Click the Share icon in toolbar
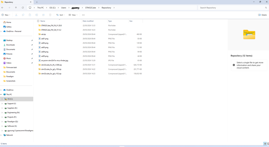Image resolution: width=269 pixels, height=147 pixels. [43, 15]
